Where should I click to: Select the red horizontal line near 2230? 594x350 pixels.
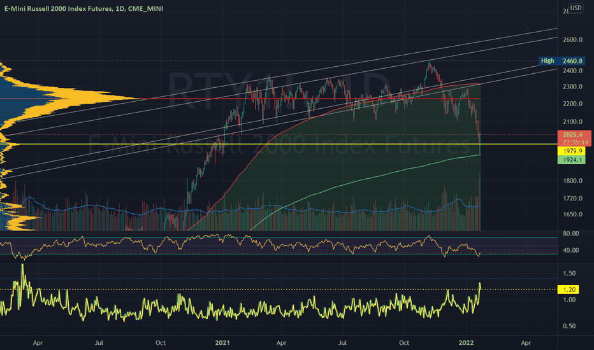pyautogui.click(x=240, y=99)
